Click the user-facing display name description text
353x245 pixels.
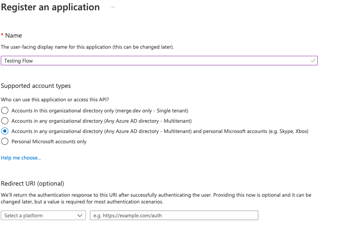87,47
